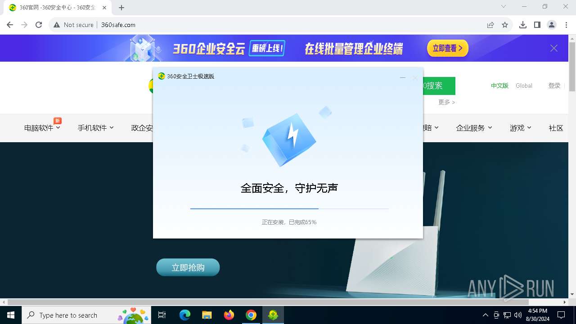Open 社区 navigation item
The image size is (576, 324).
click(556, 128)
